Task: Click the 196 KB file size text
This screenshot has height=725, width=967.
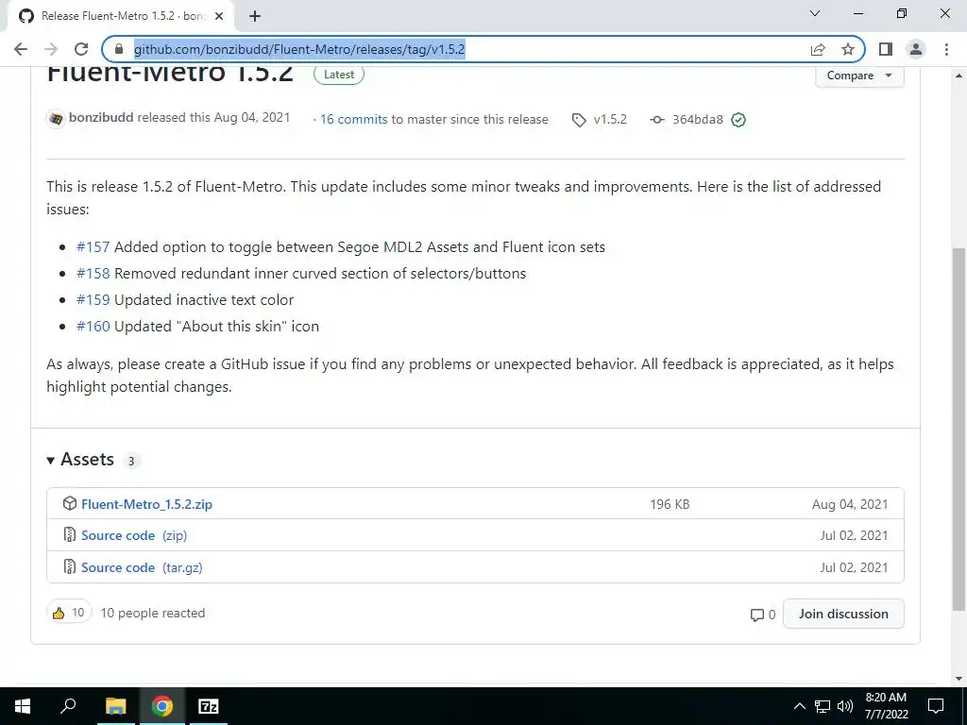Action: (670, 504)
